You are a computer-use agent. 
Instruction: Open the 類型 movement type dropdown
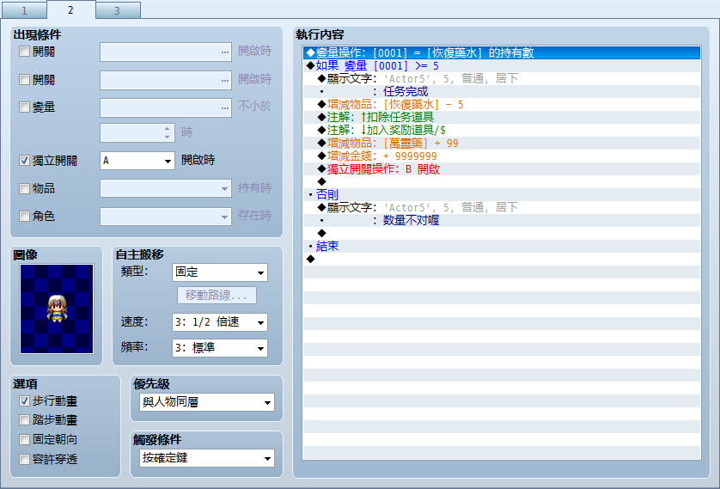pyautogui.click(x=219, y=272)
